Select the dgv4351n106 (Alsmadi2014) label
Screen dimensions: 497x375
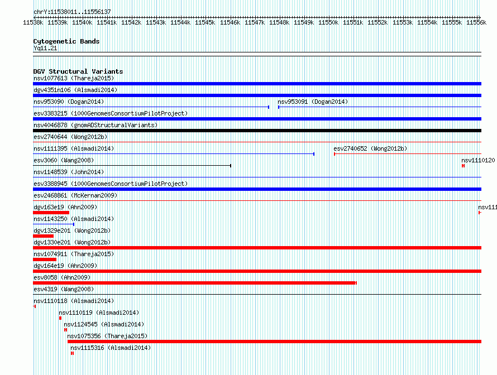(x=75, y=90)
